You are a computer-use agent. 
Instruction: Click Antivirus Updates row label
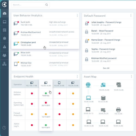(17, 93)
